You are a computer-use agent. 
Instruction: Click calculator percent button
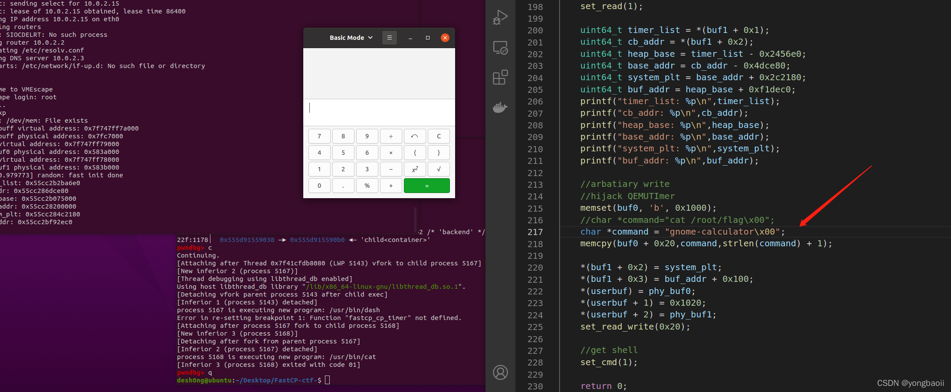tap(367, 186)
